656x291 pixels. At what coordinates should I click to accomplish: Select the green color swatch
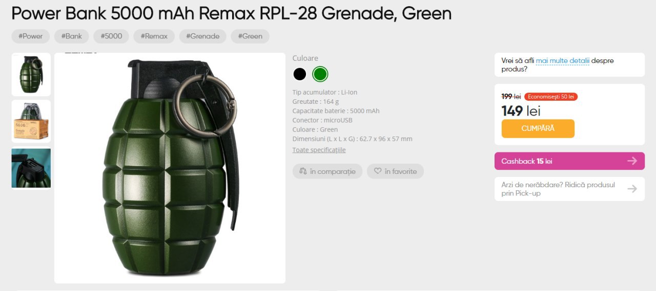(x=320, y=74)
